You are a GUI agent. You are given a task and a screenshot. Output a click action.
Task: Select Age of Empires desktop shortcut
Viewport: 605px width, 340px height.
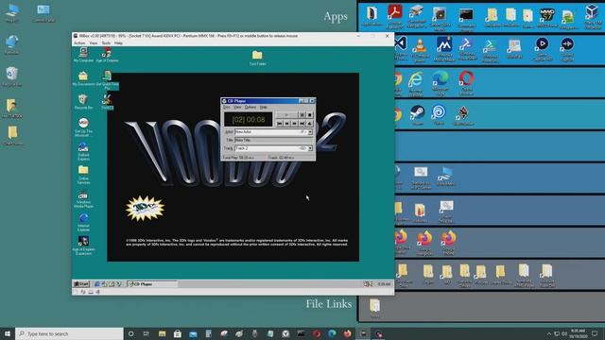(x=107, y=55)
